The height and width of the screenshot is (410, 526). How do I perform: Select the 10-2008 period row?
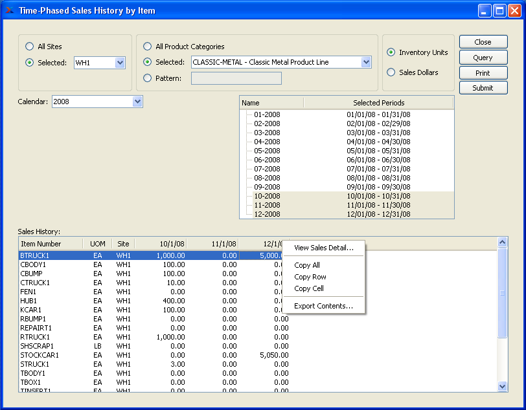point(267,196)
